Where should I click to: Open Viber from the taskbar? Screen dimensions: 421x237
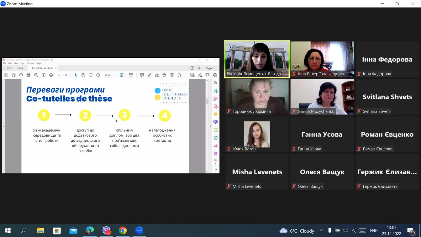click(x=106, y=230)
